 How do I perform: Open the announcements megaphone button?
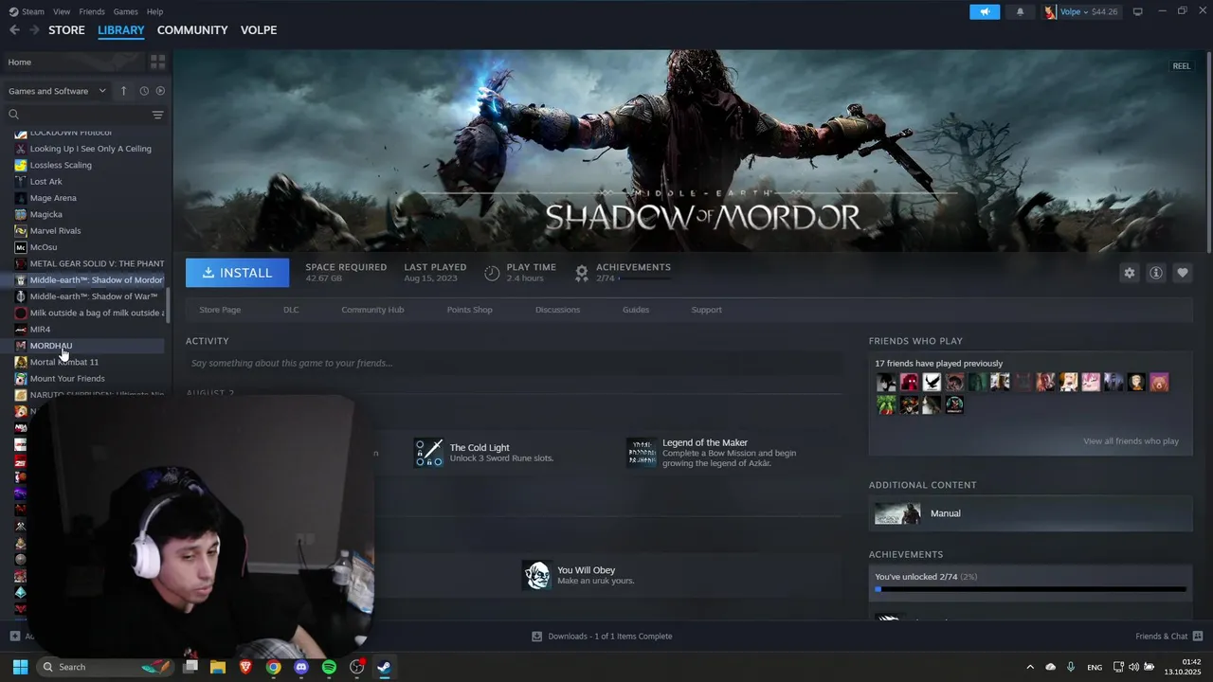985,11
